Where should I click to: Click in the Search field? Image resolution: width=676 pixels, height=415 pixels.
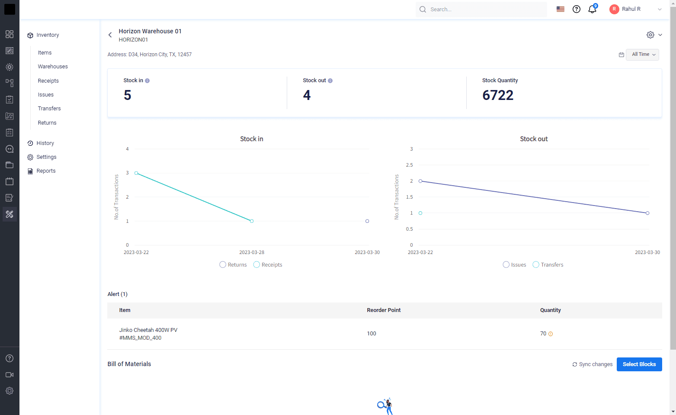click(481, 9)
